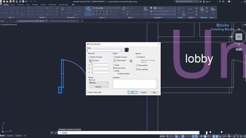Toggle snap mode in status bar
This screenshot has height=138, width=246.
tap(171, 136)
